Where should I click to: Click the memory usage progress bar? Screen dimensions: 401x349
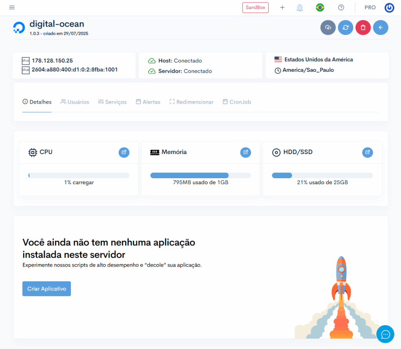tap(200, 175)
